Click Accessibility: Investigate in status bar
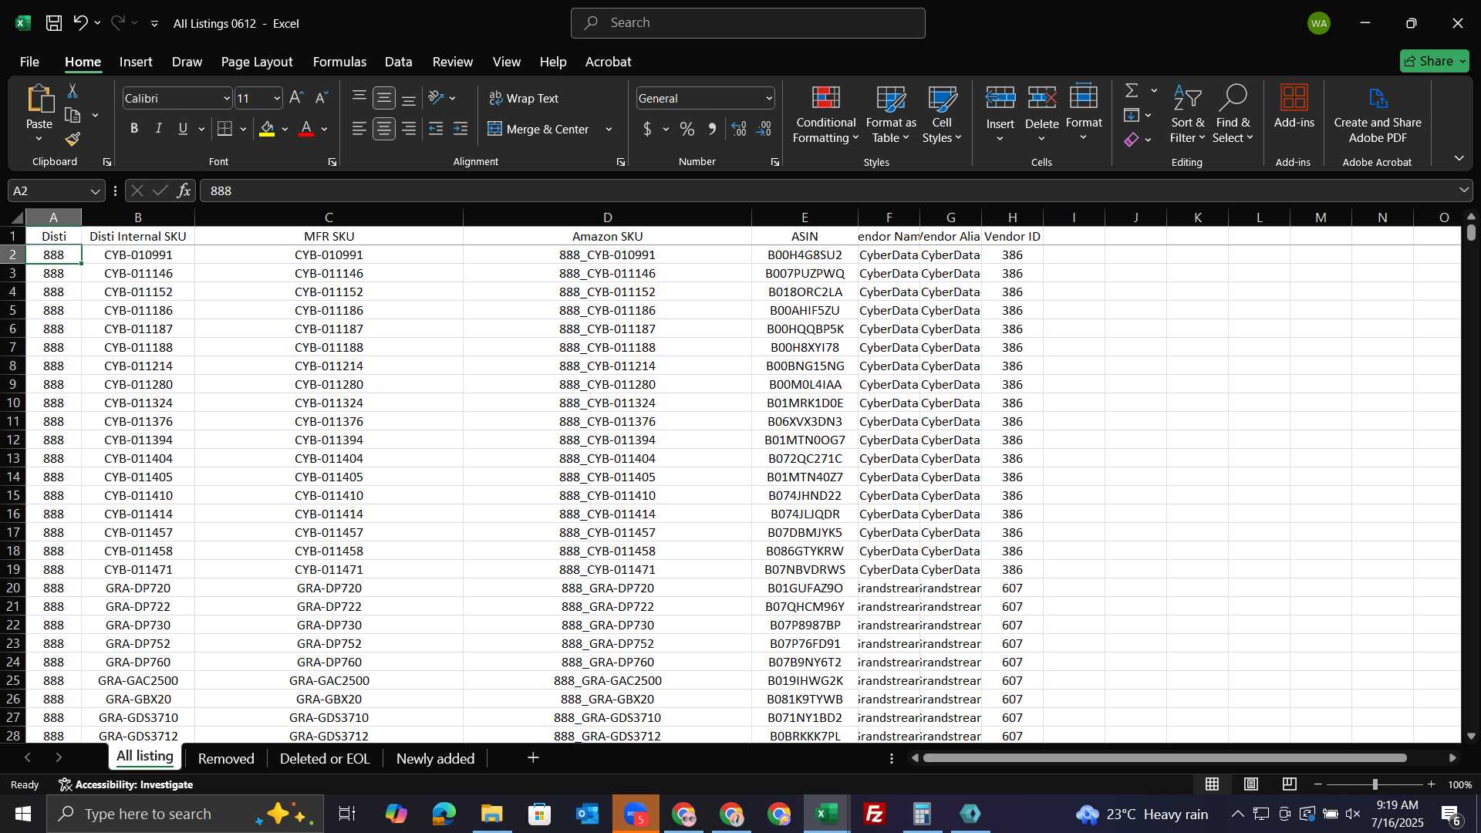This screenshot has width=1481, height=833. [x=127, y=784]
